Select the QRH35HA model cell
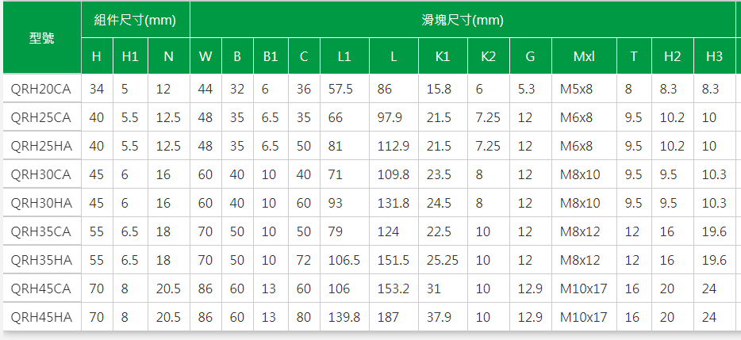741x340 pixels. point(41,260)
